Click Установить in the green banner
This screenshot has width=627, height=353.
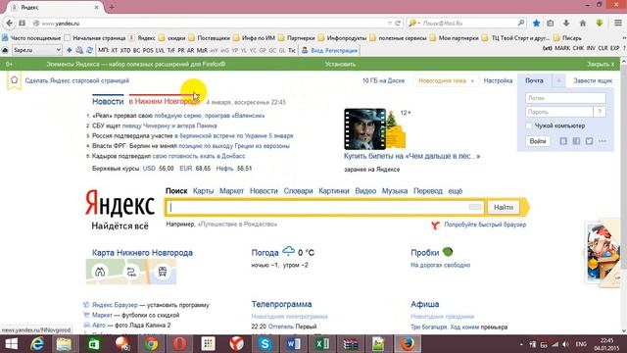340,64
